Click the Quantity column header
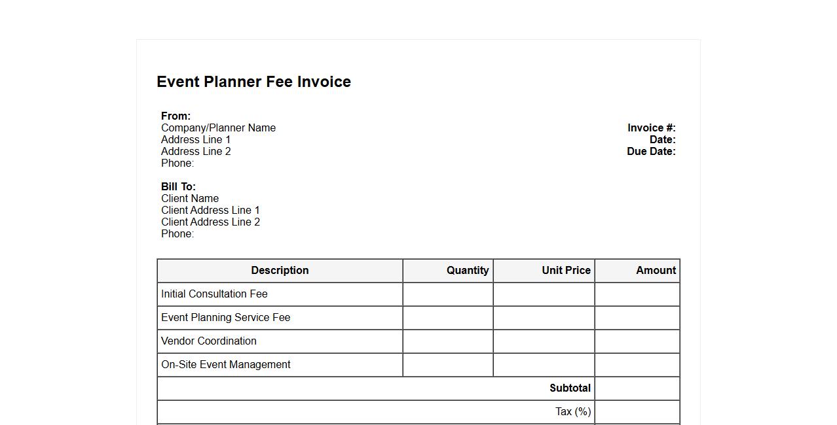 467,271
